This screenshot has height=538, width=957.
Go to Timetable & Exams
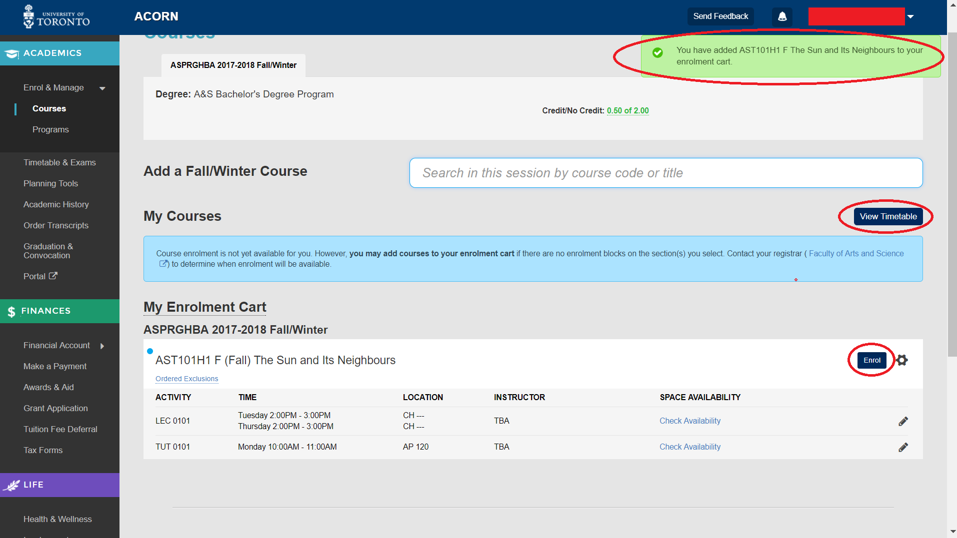pos(59,162)
